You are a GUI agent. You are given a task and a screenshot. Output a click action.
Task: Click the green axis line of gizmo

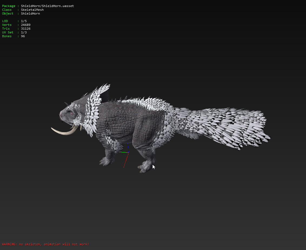[123, 152]
